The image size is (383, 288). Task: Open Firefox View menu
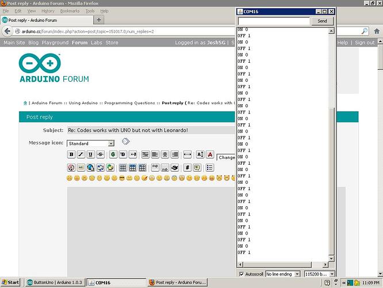tap(31, 11)
